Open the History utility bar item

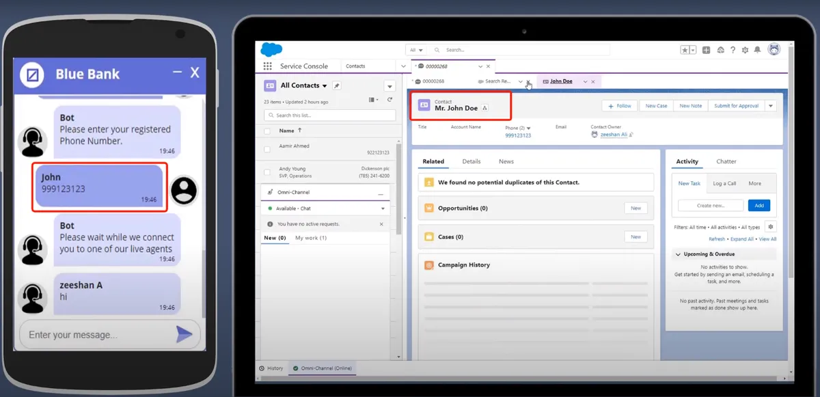point(271,368)
